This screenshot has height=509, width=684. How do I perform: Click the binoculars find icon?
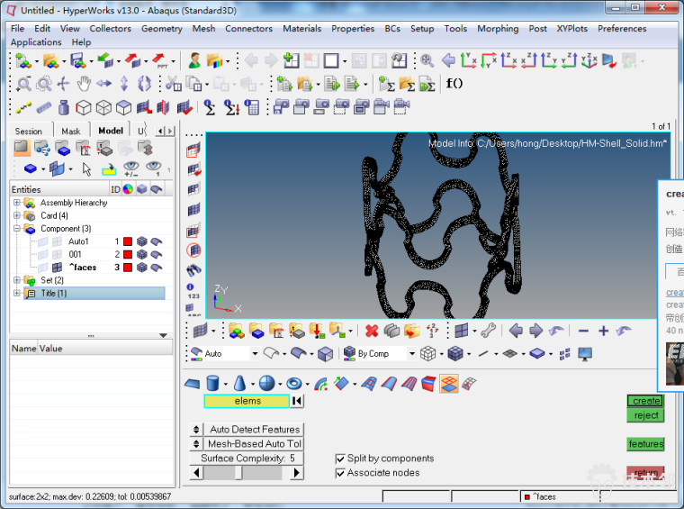[193, 270]
